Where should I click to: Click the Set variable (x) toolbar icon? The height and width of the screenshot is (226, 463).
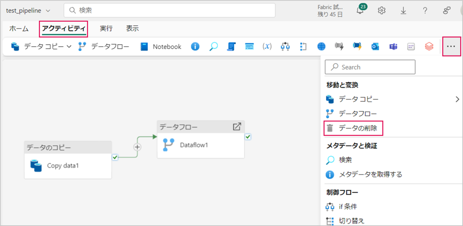(x=267, y=47)
